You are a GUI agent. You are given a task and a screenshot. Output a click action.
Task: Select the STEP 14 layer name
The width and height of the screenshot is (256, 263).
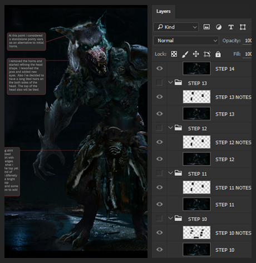[225, 69]
